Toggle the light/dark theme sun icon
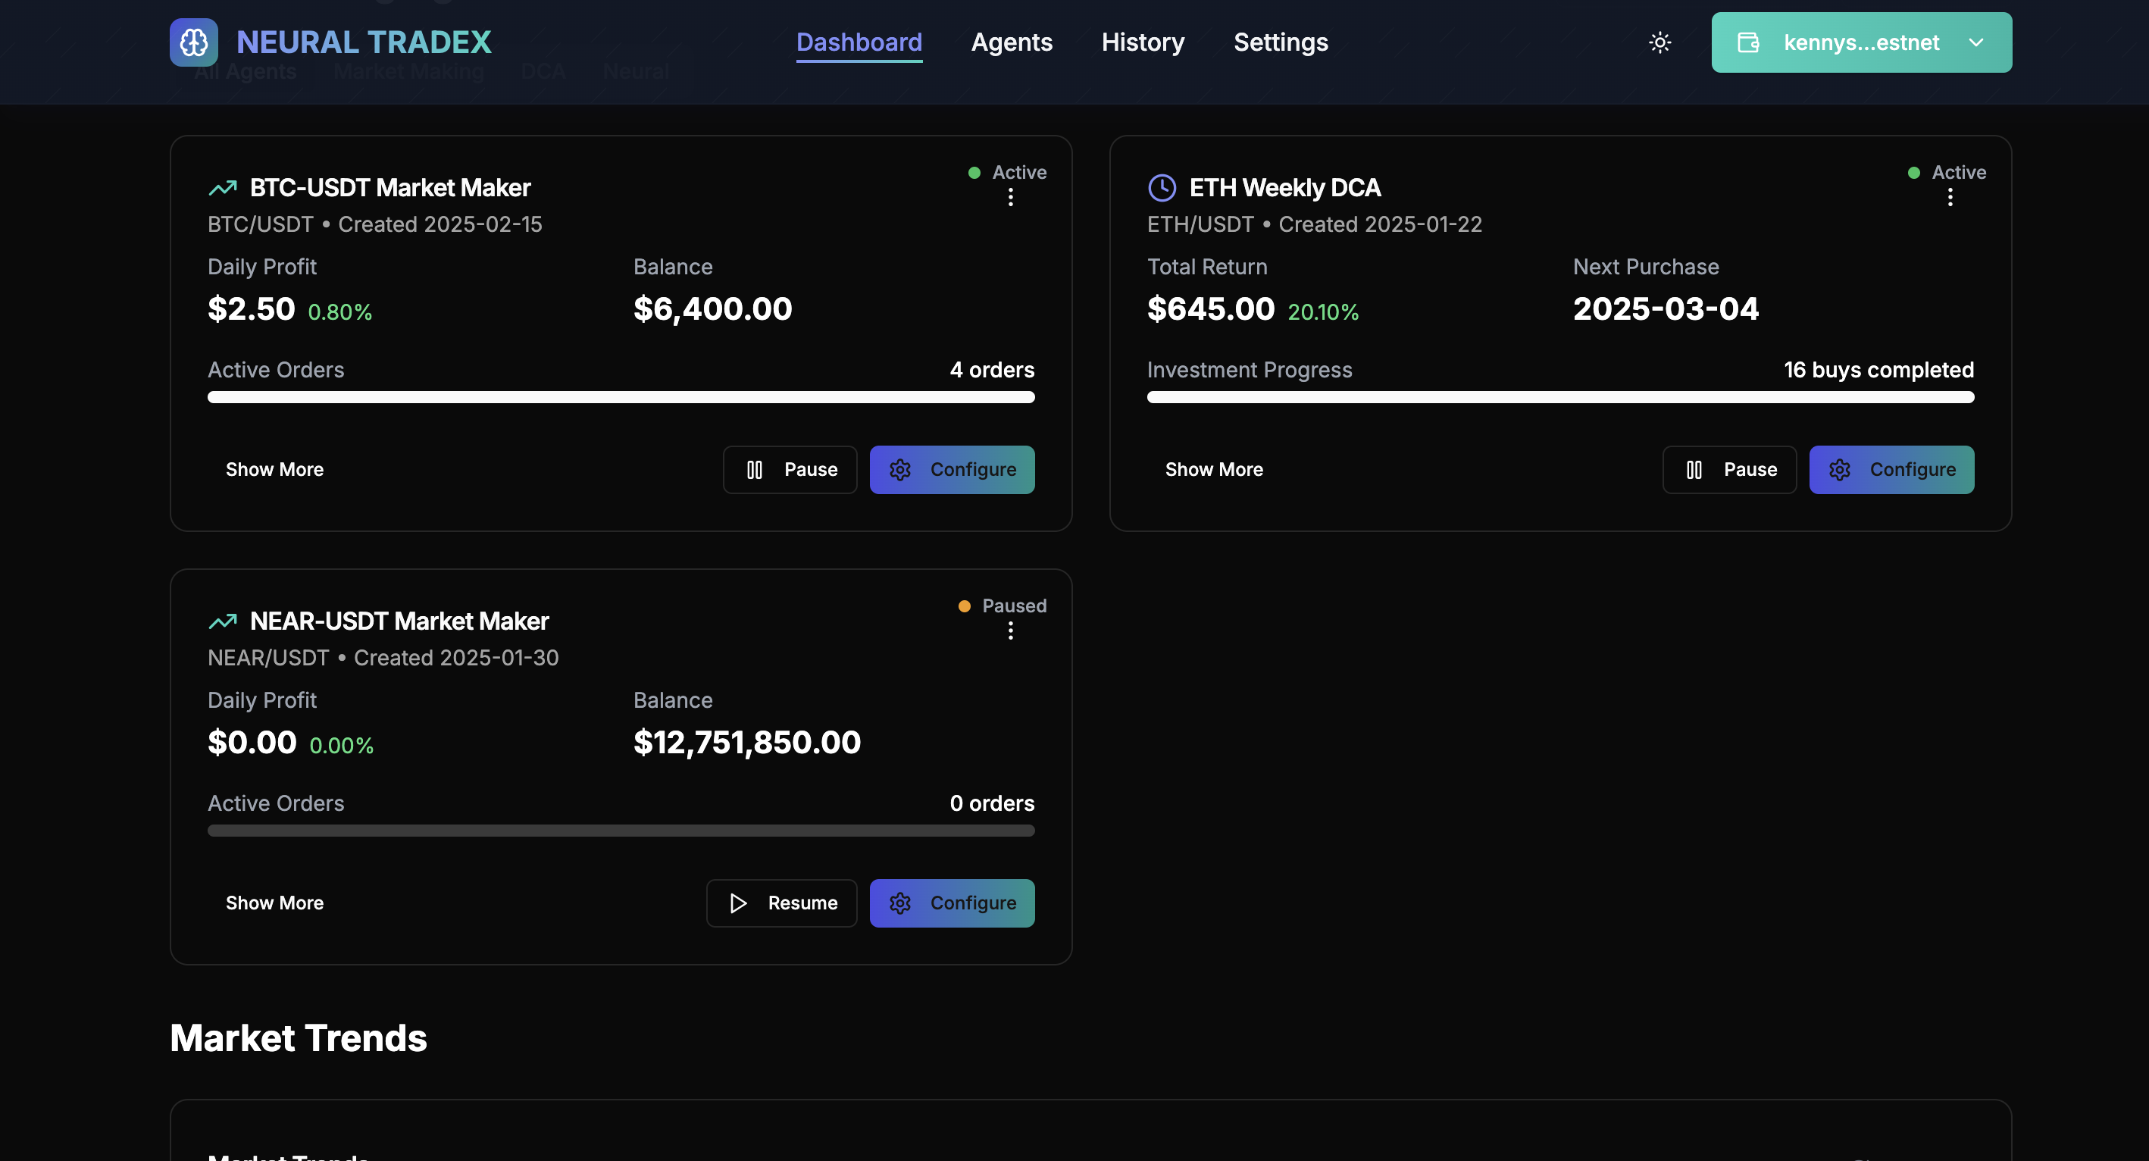This screenshot has height=1161, width=2149. coord(1659,42)
